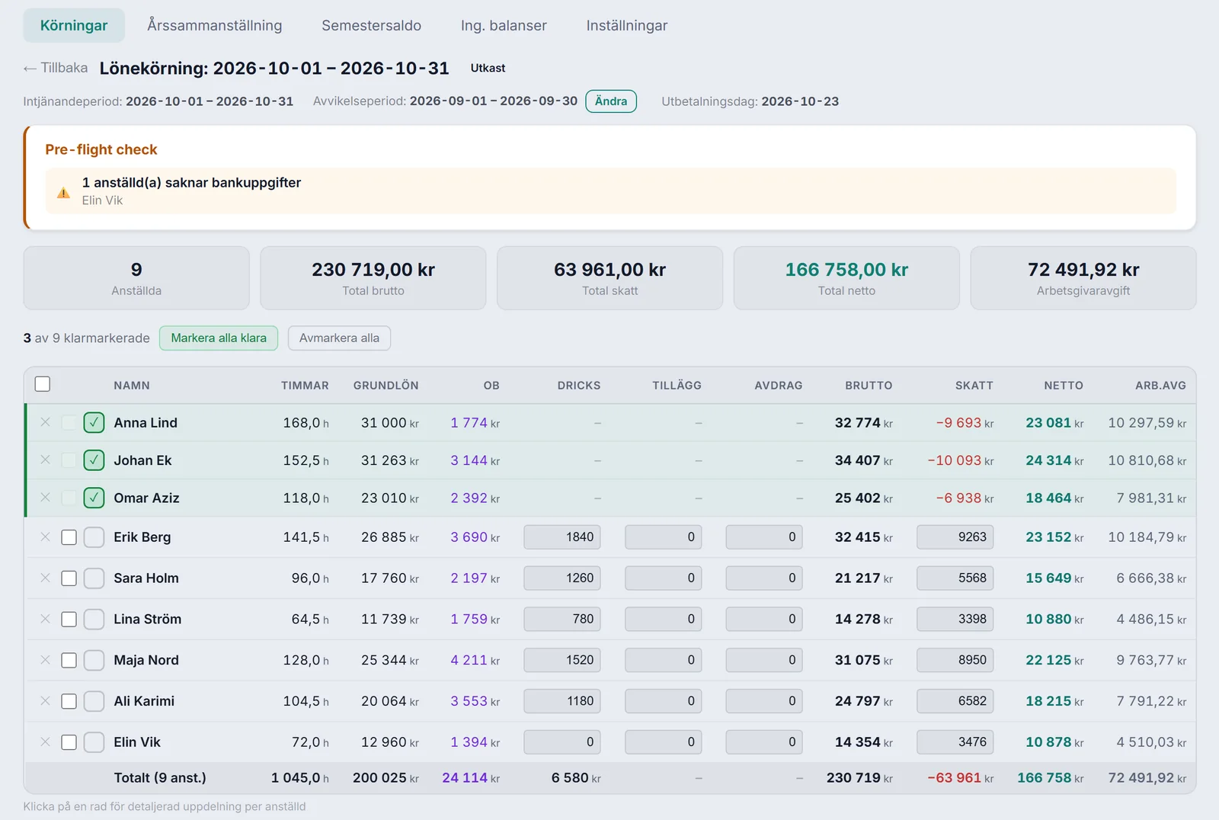Mark Lina Ström ready with the rounded checkbox
Screen dimensions: 1219x820
click(x=94, y=619)
